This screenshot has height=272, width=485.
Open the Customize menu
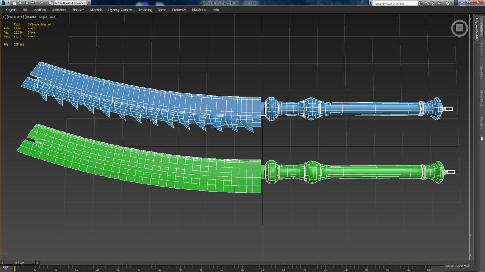(x=179, y=10)
